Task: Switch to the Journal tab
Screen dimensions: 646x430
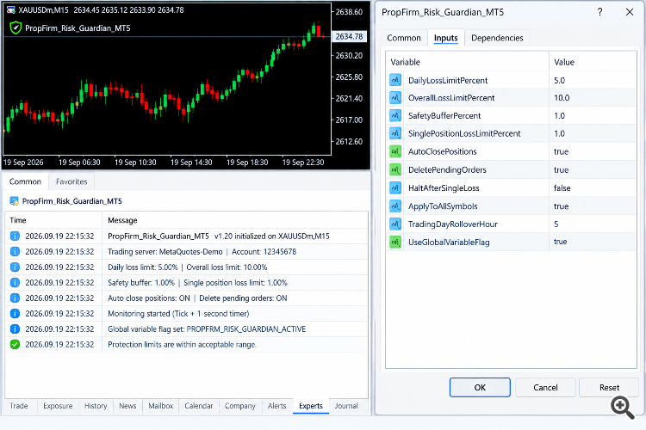Action: tap(346, 406)
